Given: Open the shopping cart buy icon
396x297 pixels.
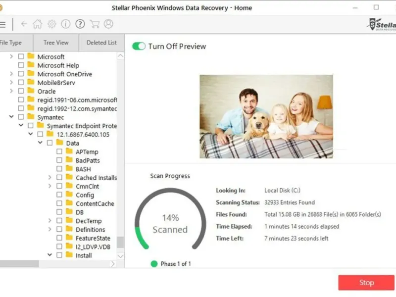Looking at the screenshot, I should click(95, 24).
